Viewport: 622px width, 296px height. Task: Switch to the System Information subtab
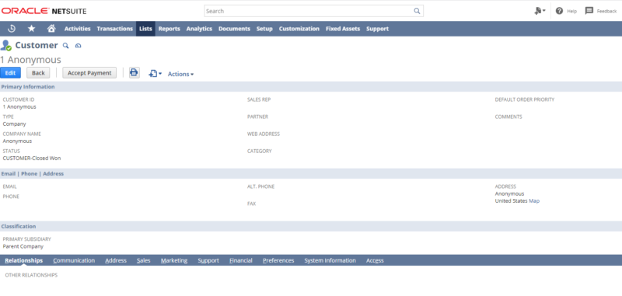click(330, 260)
